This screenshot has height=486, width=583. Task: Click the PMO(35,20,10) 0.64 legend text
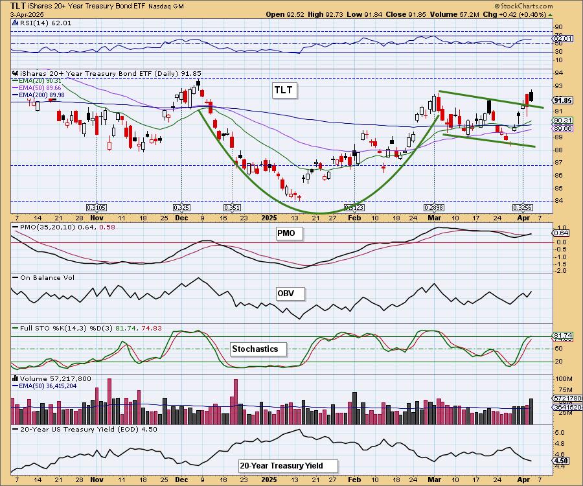pyautogui.click(x=63, y=227)
